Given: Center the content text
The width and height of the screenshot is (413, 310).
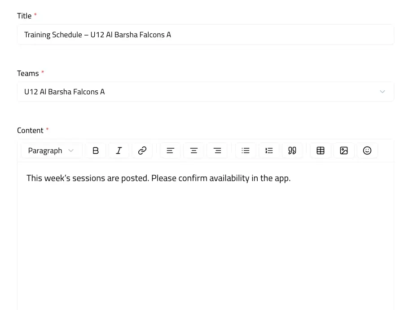Looking at the screenshot, I should 193,151.
